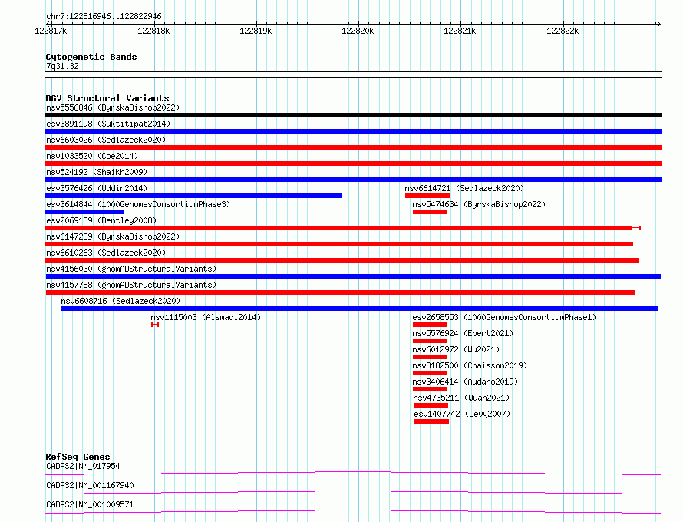Screen dimensions: 683x522
Task: Click the blue esv3891198 variant bar
Action: [353, 131]
